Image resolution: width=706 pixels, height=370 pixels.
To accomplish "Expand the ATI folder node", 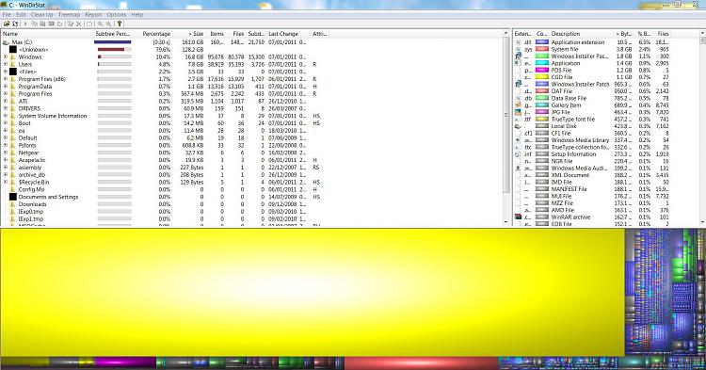I will [6, 102].
